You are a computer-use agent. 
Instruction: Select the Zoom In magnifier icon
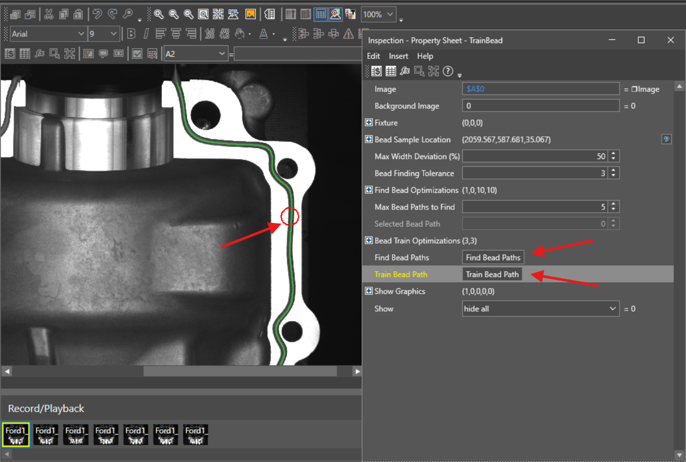(x=159, y=14)
